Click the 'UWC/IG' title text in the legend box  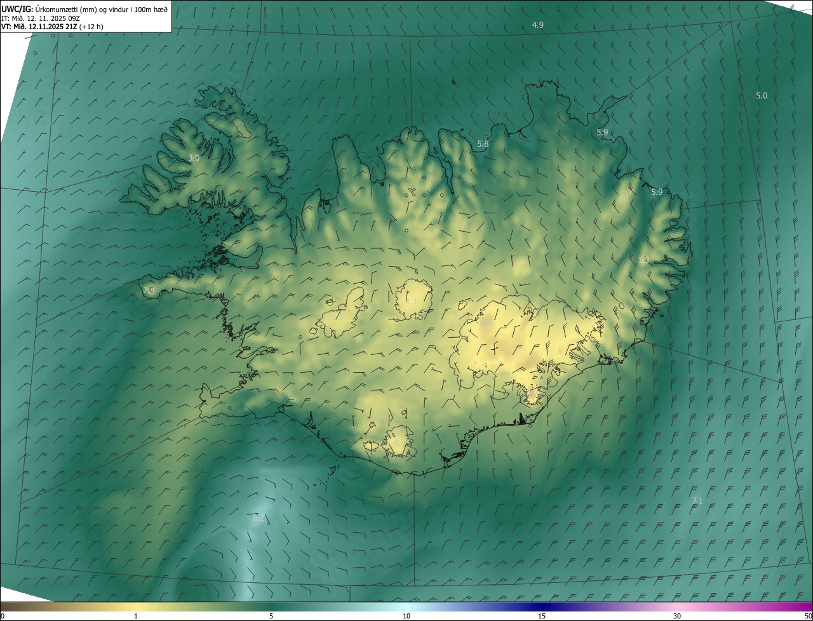click(x=17, y=8)
